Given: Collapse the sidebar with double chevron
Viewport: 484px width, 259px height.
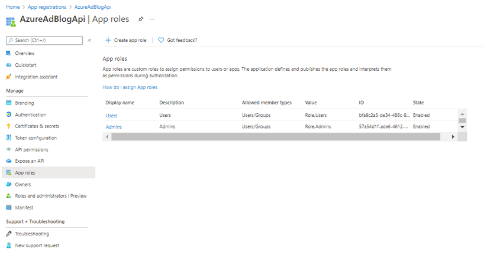Looking at the screenshot, I should [x=89, y=40].
